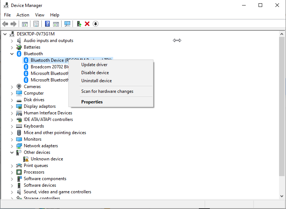This screenshot has width=286, height=209.
Task: Choose Scan for hardware changes in context menu
Action: (111, 91)
